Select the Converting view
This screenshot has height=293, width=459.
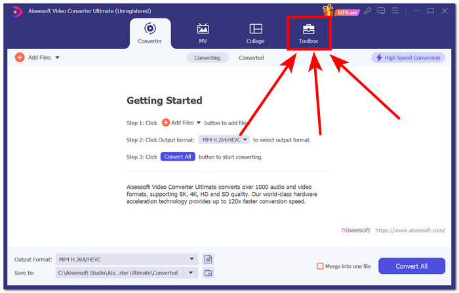(207, 58)
